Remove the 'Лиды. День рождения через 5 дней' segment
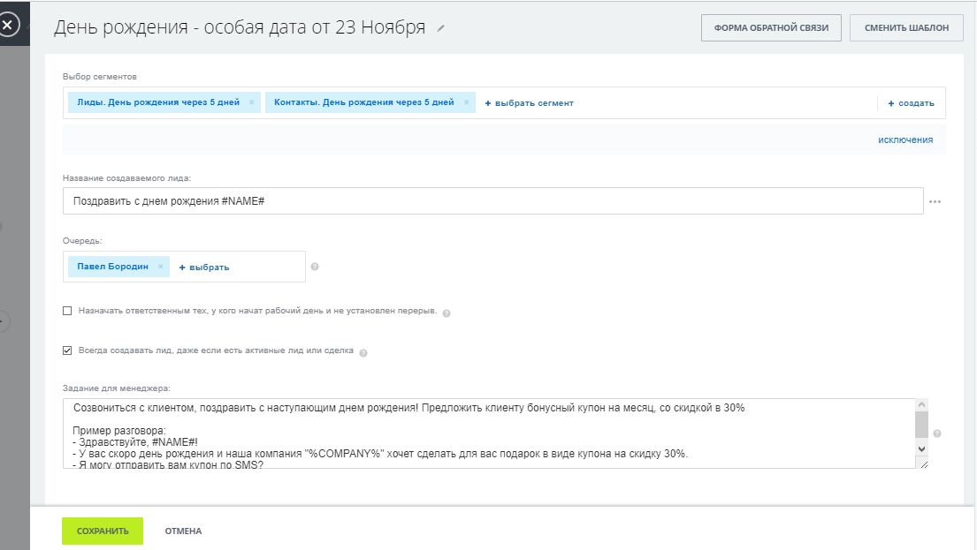Screen dimensions: 977x550 (x=252, y=102)
